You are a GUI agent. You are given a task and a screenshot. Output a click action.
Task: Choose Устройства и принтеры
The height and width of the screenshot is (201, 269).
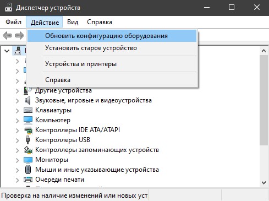coord(112,64)
